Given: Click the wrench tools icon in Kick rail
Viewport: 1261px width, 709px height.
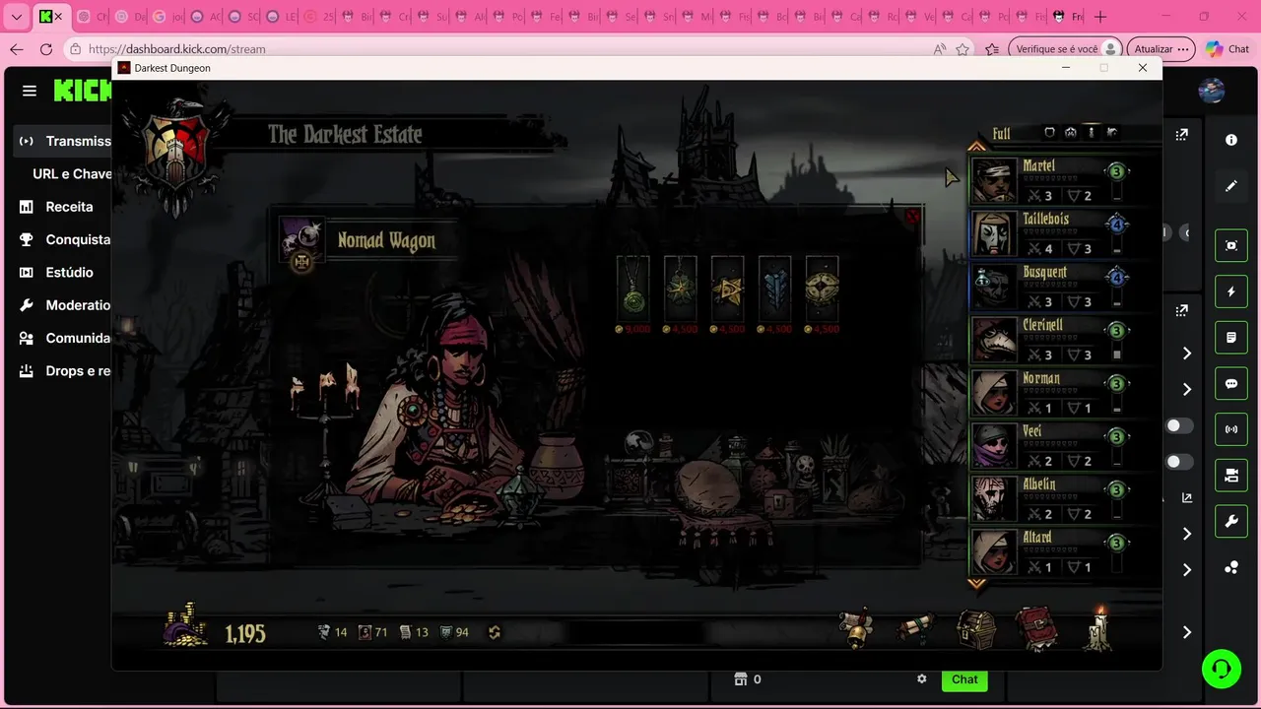Looking at the screenshot, I should (1231, 521).
